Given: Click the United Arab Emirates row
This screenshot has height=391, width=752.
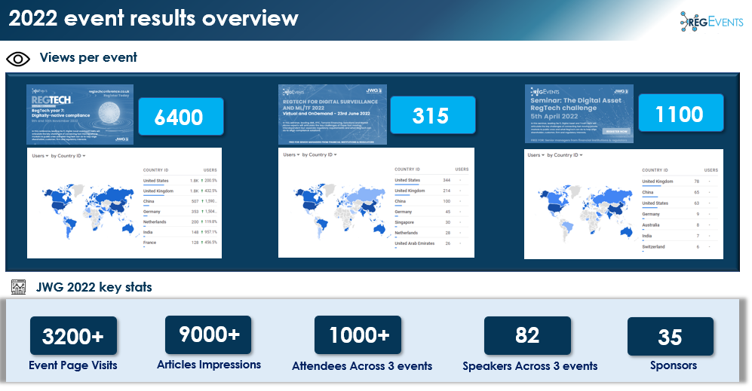Looking at the screenshot, I should pyautogui.click(x=431, y=243).
